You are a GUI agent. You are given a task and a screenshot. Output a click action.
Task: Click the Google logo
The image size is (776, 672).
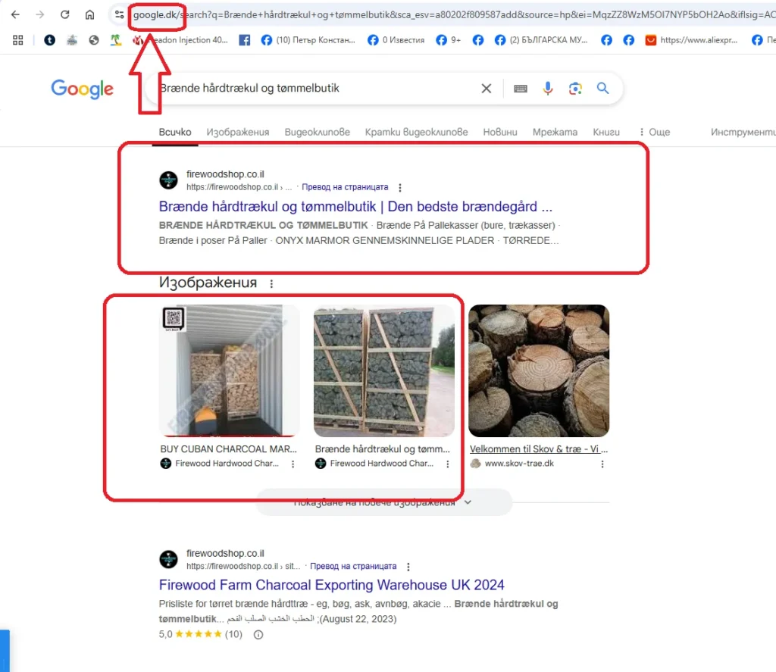82,89
